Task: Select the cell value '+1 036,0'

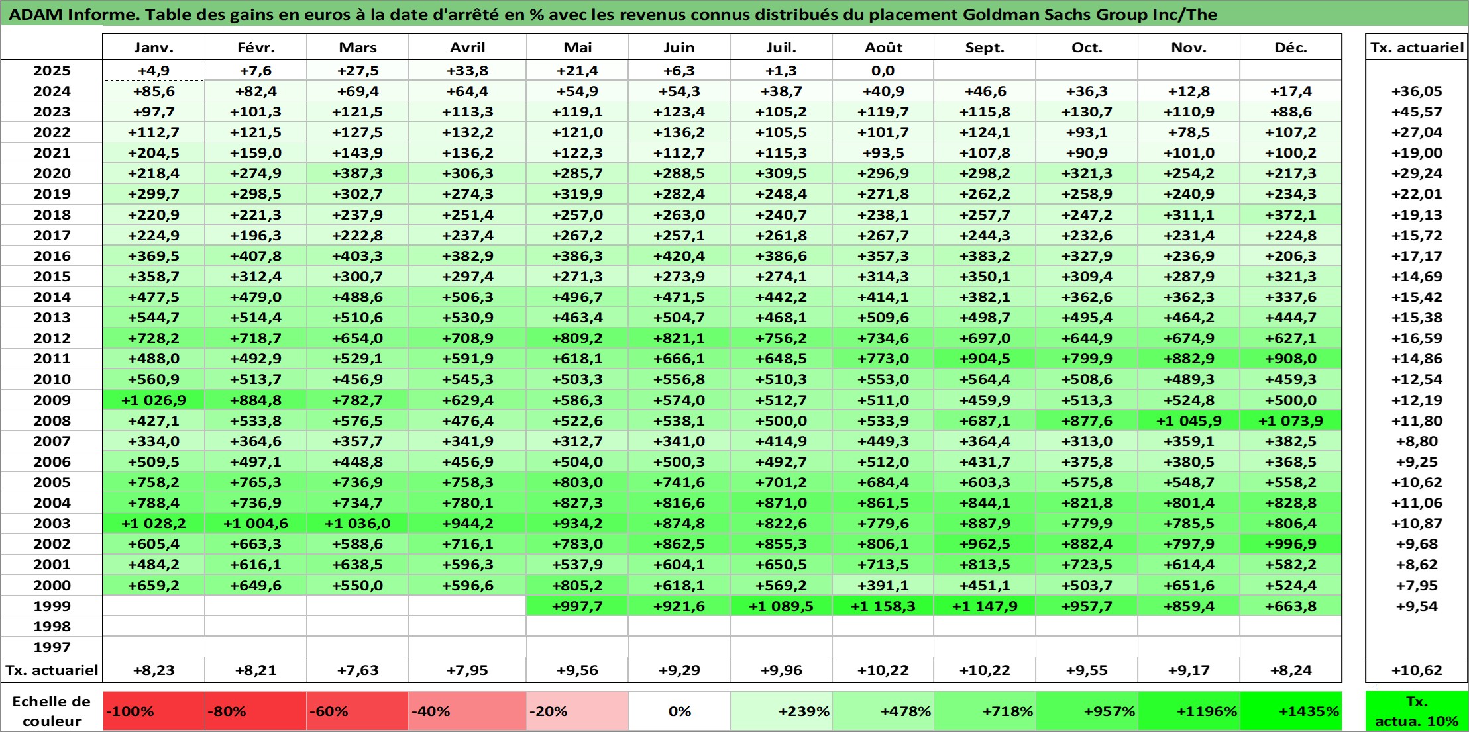Action: point(358,523)
